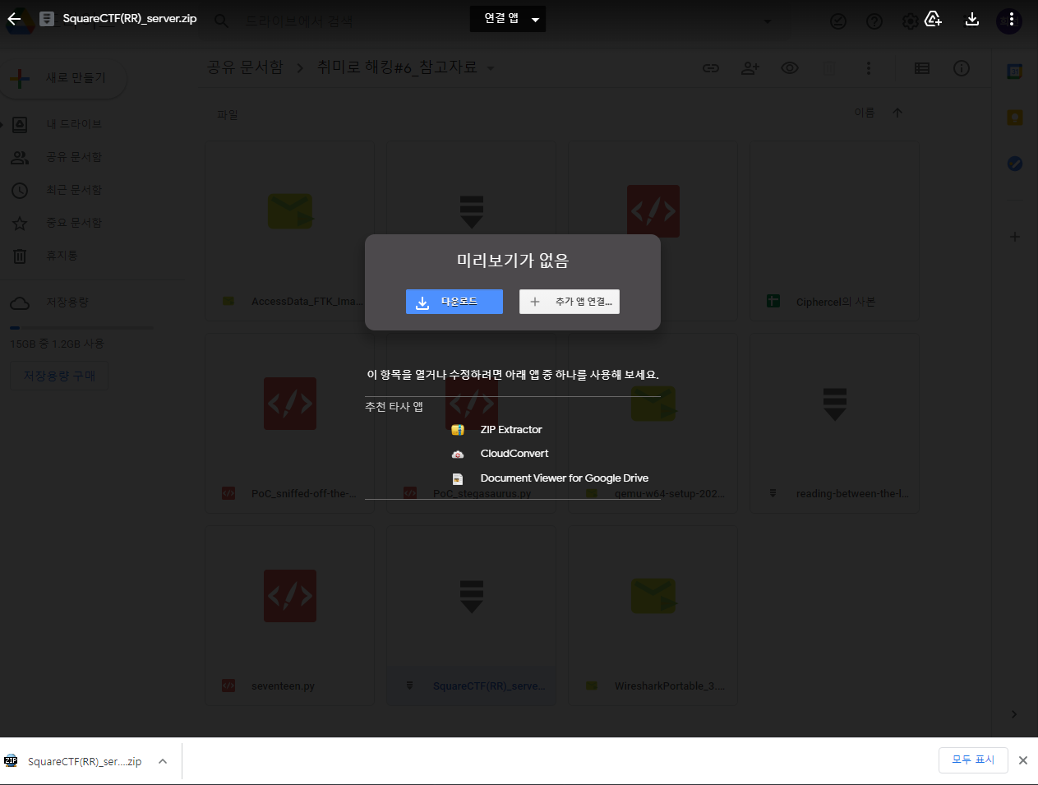Click the back arrow to close preview
1038x785 pixels.
coord(14,19)
